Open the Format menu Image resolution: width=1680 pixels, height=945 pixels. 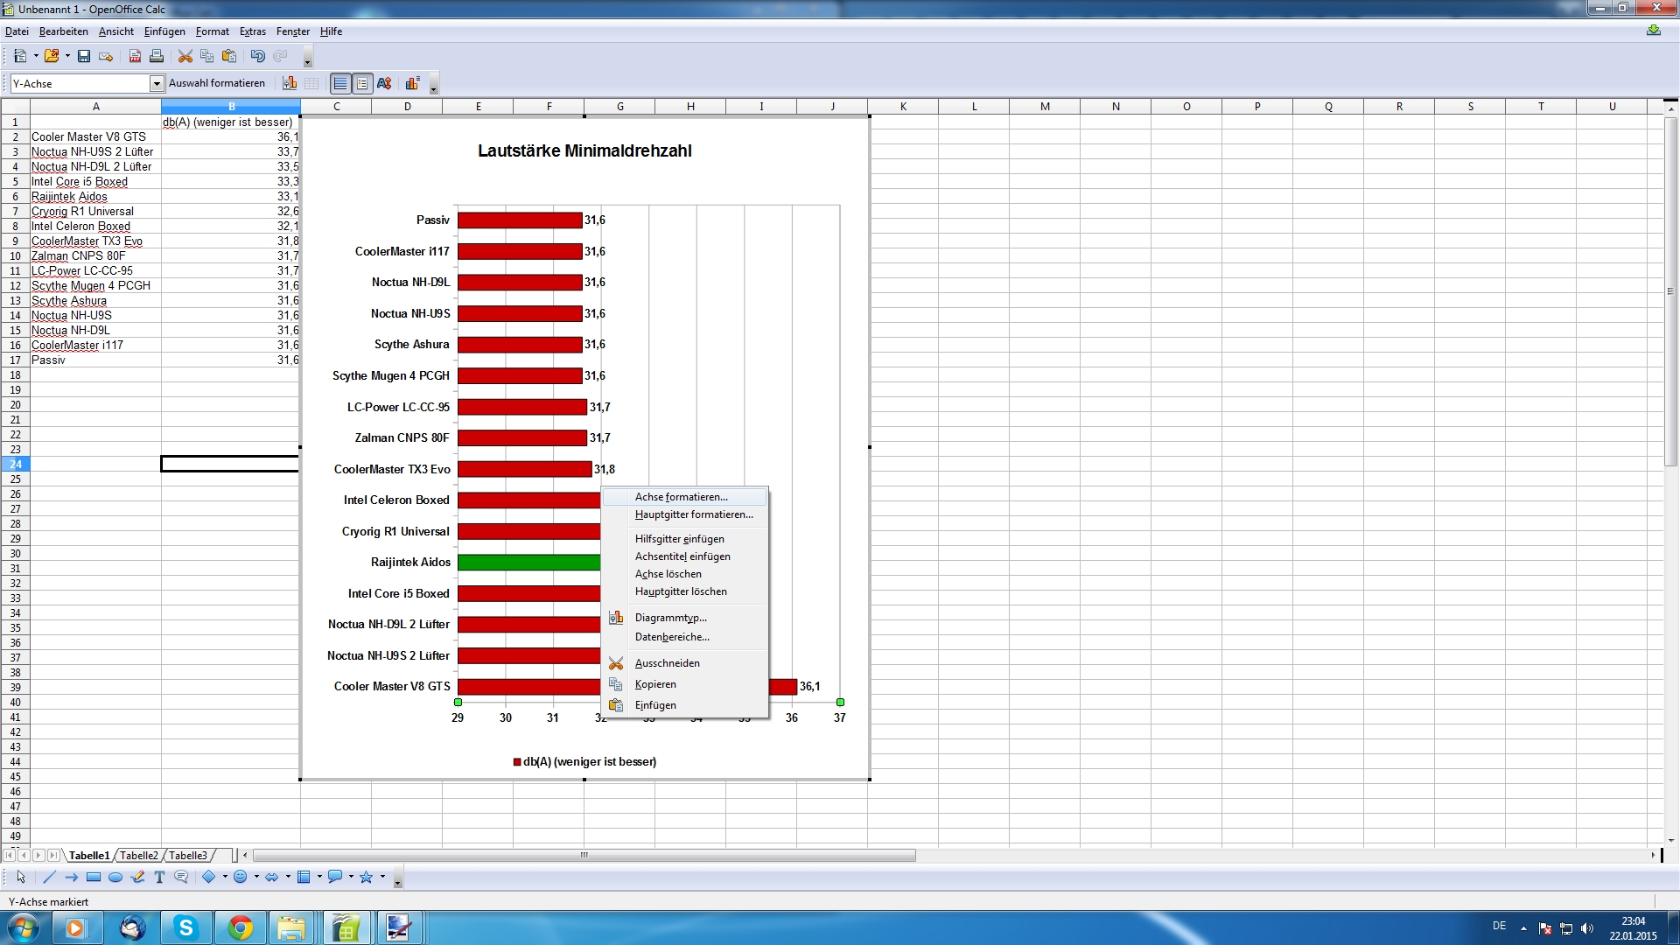(213, 31)
